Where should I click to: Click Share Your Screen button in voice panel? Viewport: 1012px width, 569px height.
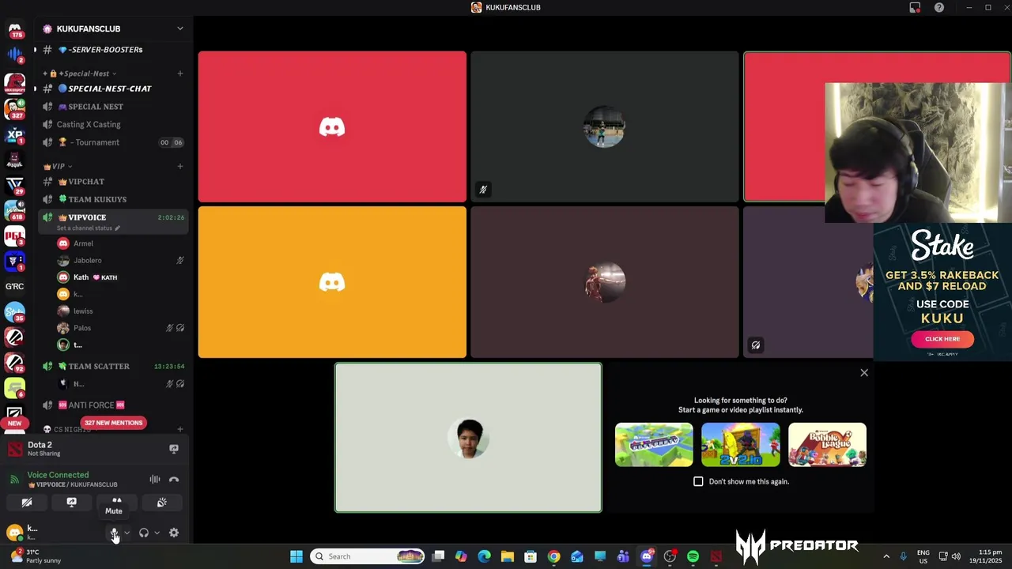point(71,503)
